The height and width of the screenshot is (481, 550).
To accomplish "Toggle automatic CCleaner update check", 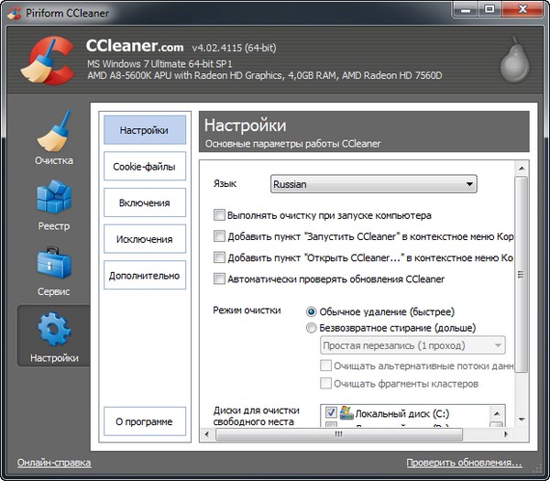I will [x=219, y=279].
